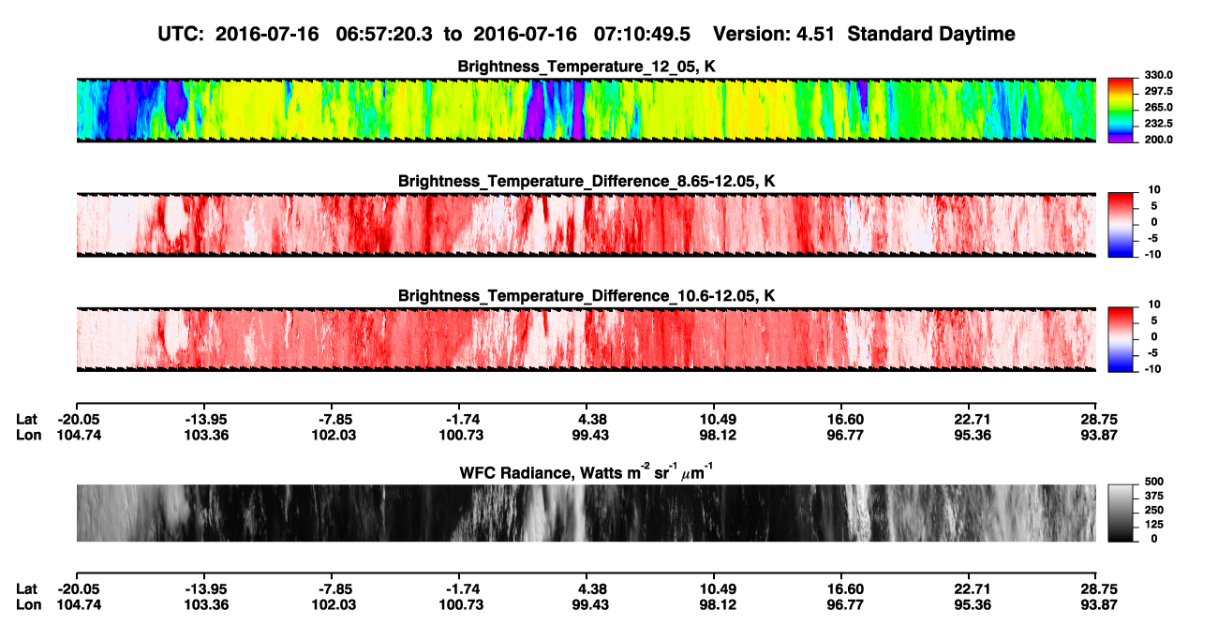Click the 'Lon' label on the upper axis
The height and width of the screenshot is (625, 1218).
coord(28,435)
